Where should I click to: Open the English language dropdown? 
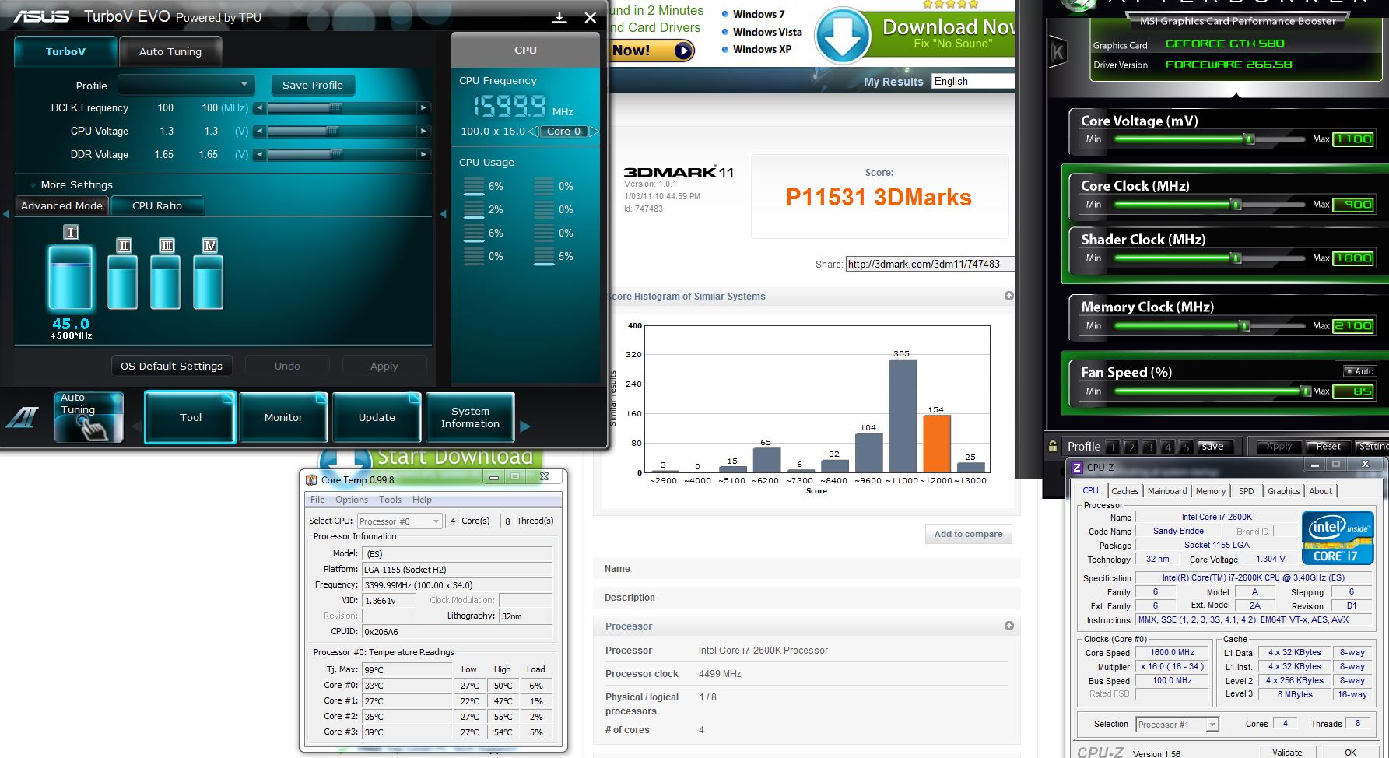coord(973,81)
